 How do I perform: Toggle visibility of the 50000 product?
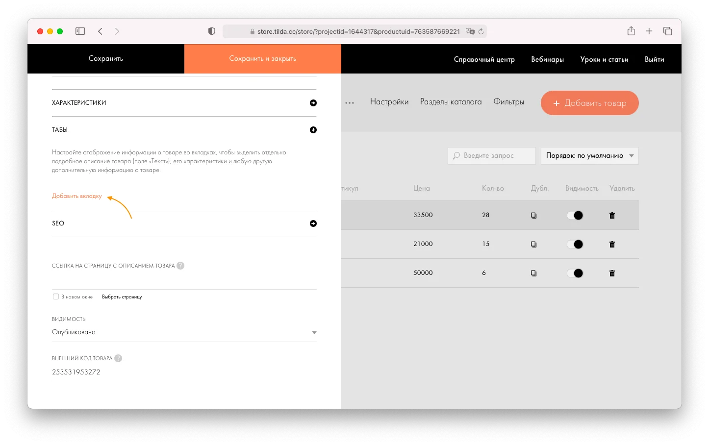[x=575, y=273]
